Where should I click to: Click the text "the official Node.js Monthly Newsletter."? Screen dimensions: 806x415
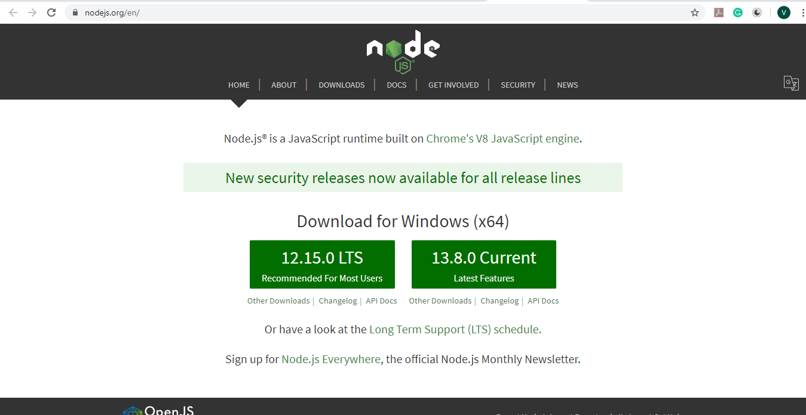483,360
